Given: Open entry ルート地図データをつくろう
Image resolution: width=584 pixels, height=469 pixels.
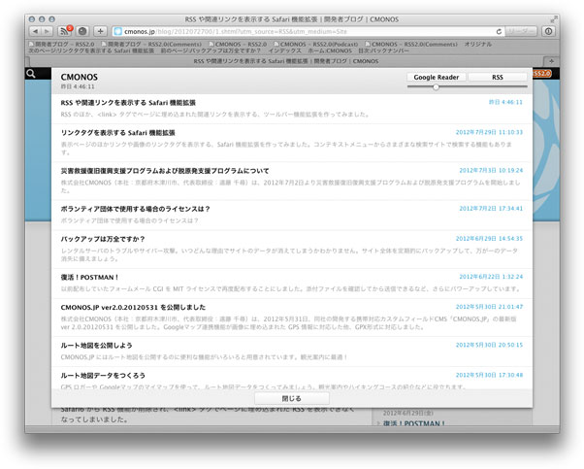Looking at the screenshot, I should tap(103, 376).
